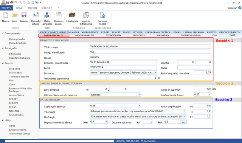Click the Guardar floppy disk icon
Image resolution: width=242 pixels, height=143 pixels.
click(24, 15)
